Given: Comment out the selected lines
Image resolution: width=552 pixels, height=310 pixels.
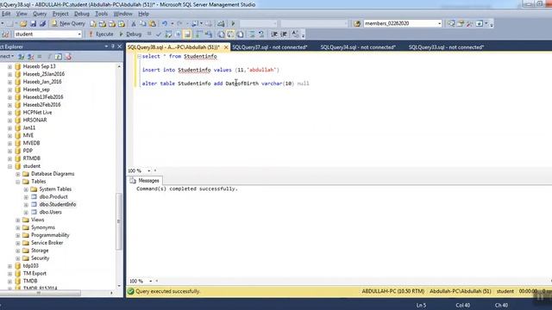Looking at the screenshot, I should tap(252, 34).
